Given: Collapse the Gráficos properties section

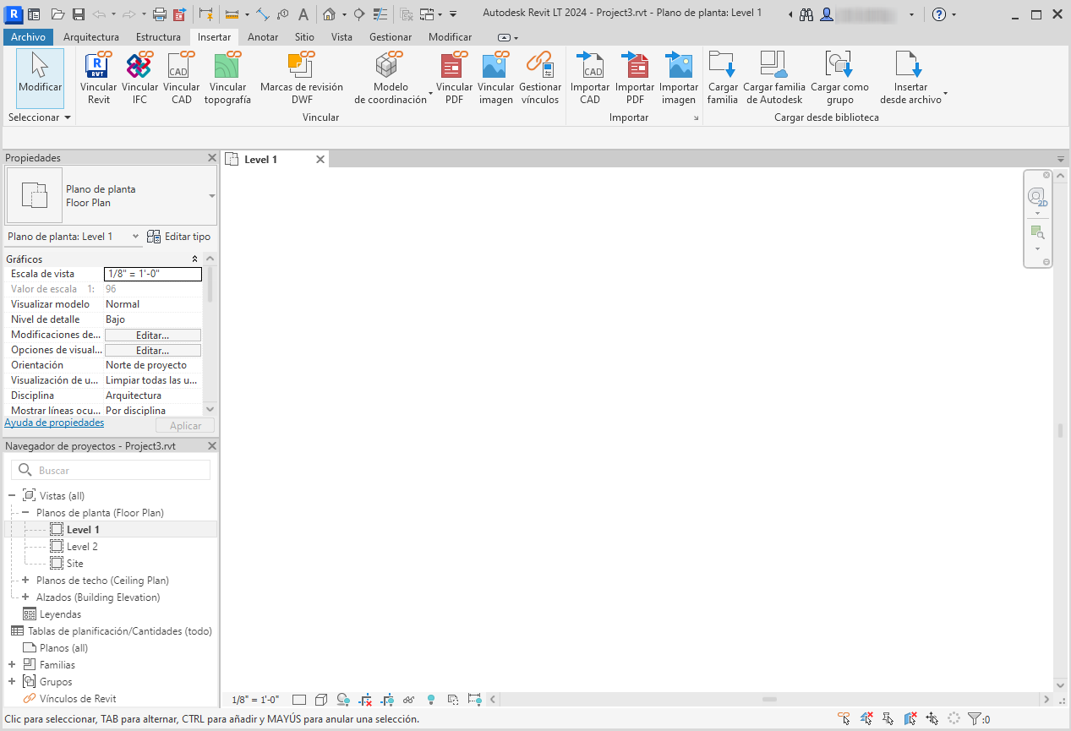Looking at the screenshot, I should point(195,259).
